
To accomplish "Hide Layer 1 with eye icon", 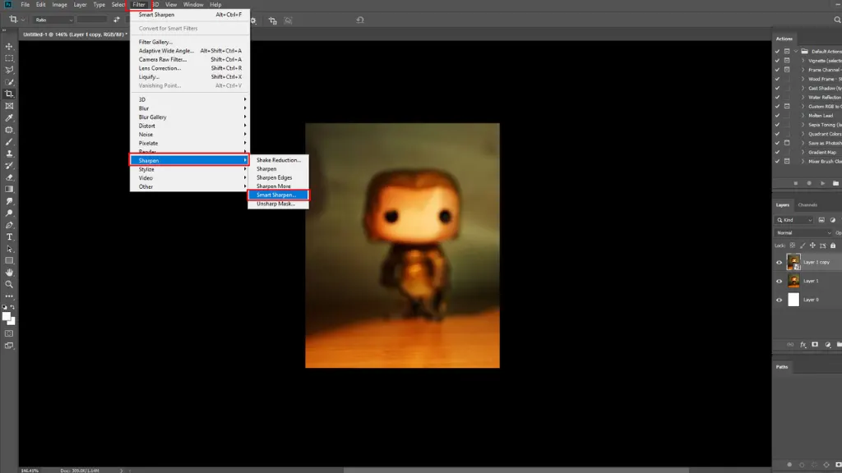I will pos(780,281).
